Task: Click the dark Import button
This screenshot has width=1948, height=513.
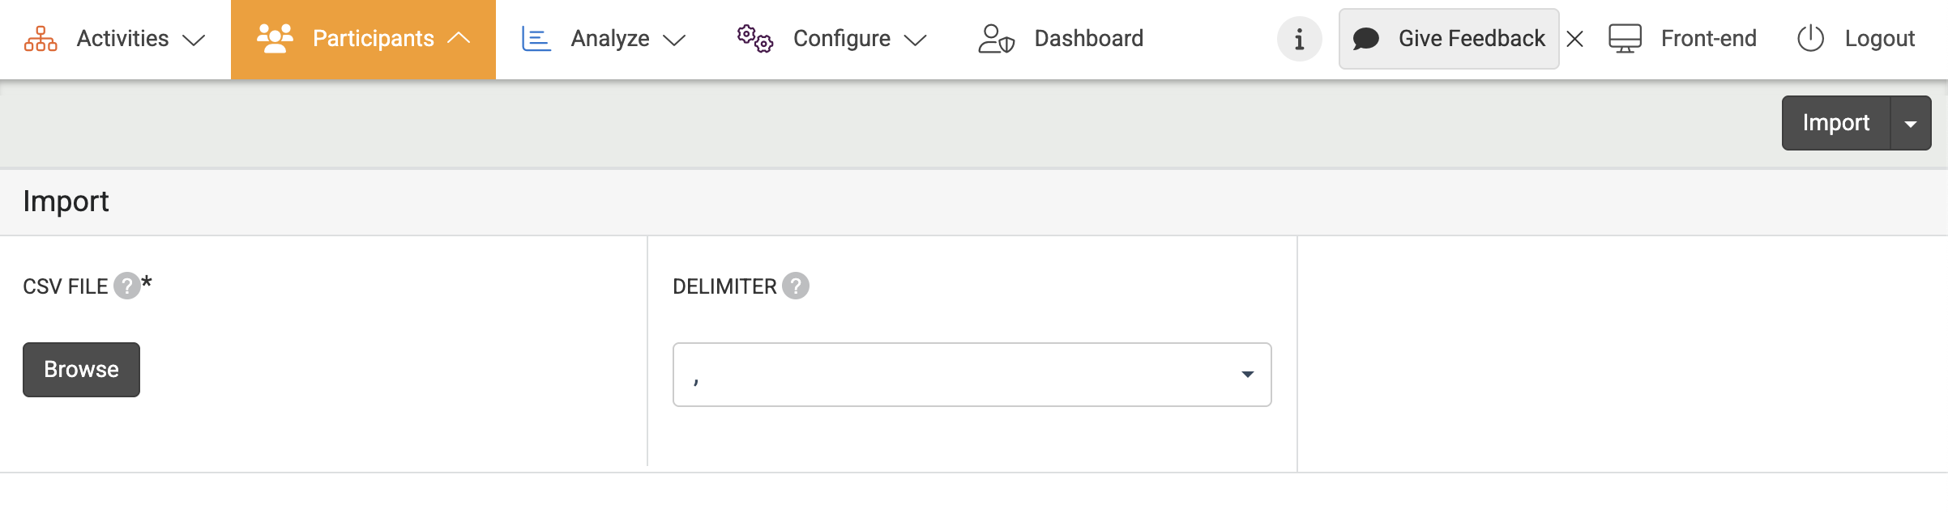Action: point(1835,123)
